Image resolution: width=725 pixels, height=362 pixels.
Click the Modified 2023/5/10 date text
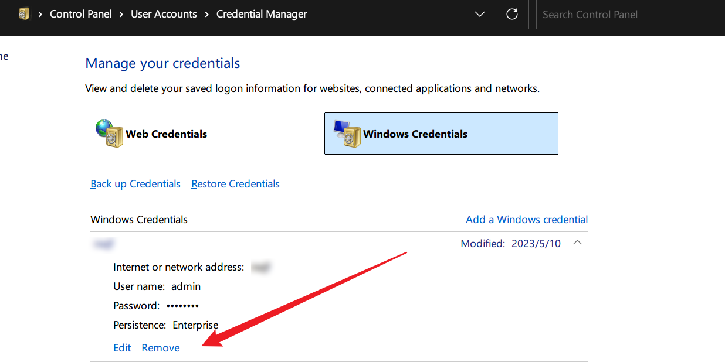pyautogui.click(x=510, y=244)
